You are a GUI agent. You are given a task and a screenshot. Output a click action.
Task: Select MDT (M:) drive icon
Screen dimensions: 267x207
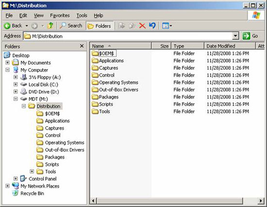23,99
